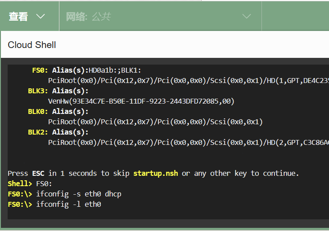This screenshot has width=329, height=231.
Task: Click the BLK2 Alias(s) entry
Action: (58, 132)
